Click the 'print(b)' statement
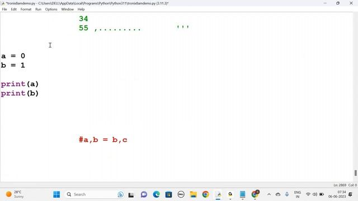The image size is (358, 201). click(20, 93)
